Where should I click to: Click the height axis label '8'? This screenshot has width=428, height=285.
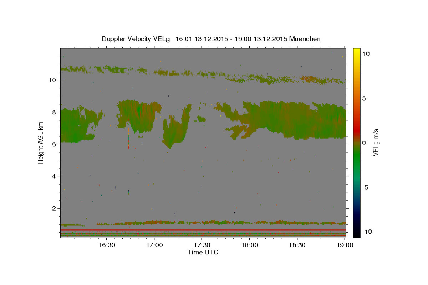[55, 112]
